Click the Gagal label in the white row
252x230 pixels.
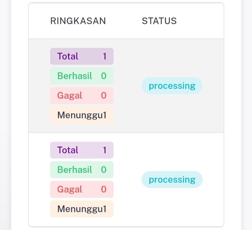70,190
